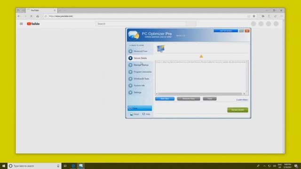
Task: Click the YouTube search button
Action: (x=191, y=24)
